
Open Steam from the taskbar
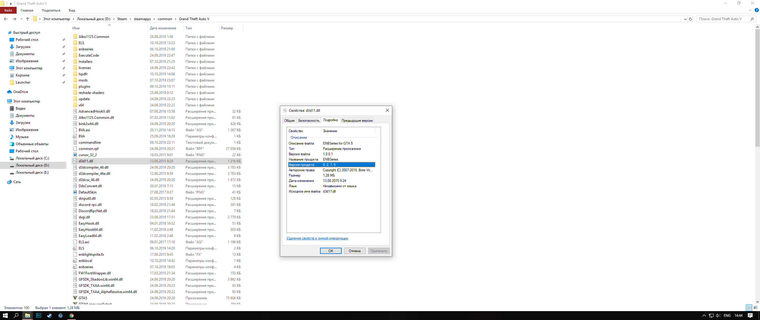[x=49, y=316]
